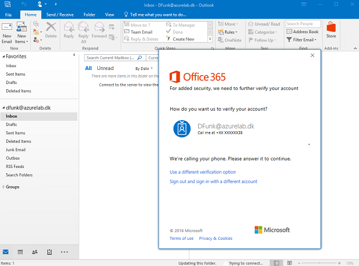Open the Follow Up dropdown
This screenshot has height=266, width=359.
click(262, 40)
